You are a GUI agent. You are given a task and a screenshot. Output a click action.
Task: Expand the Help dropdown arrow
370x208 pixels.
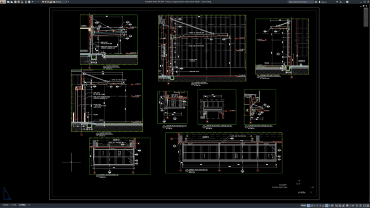(350, 2)
